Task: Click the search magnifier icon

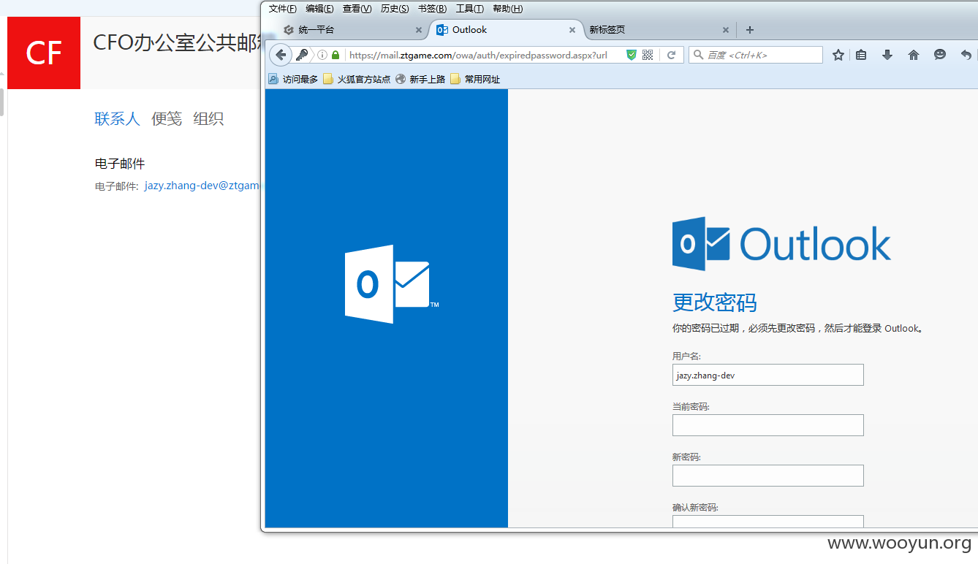Action: 698,55
